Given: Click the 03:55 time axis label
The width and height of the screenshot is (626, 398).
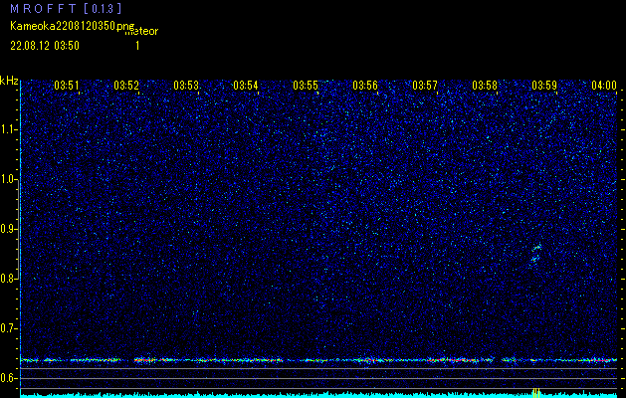Looking at the screenshot, I should (x=306, y=85).
